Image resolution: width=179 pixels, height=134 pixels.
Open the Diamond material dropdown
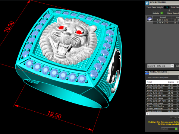160,66
